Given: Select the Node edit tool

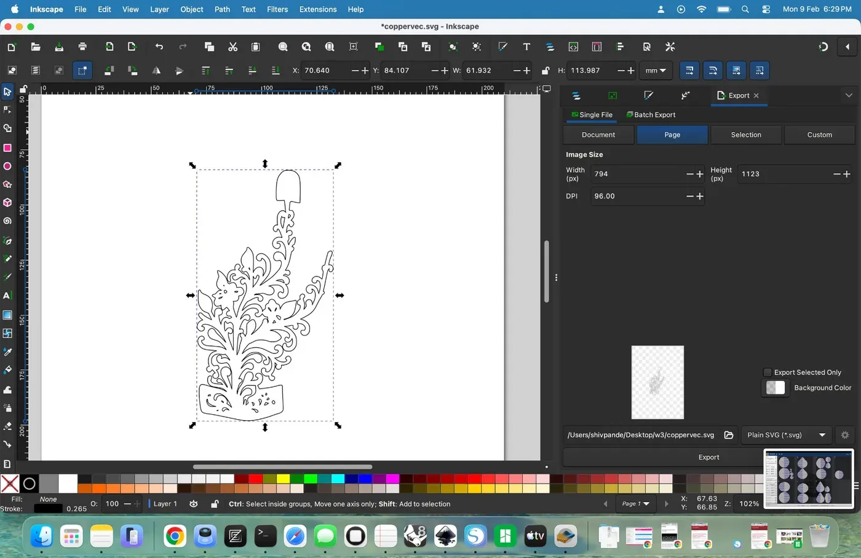Looking at the screenshot, I should pos(7,110).
